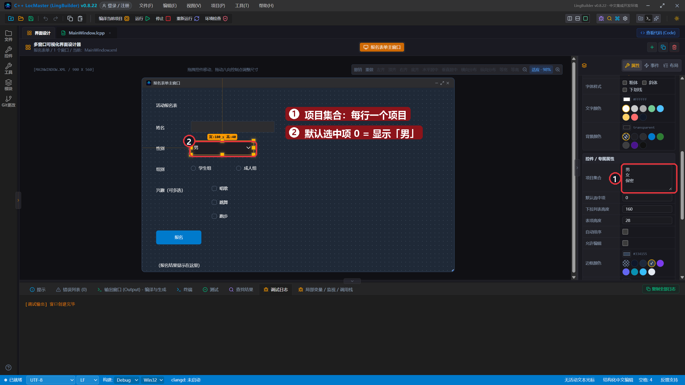Viewport: 685px width, 385px height.
Task: Click the terminal prompt icon in toolbar
Action: 649,19
